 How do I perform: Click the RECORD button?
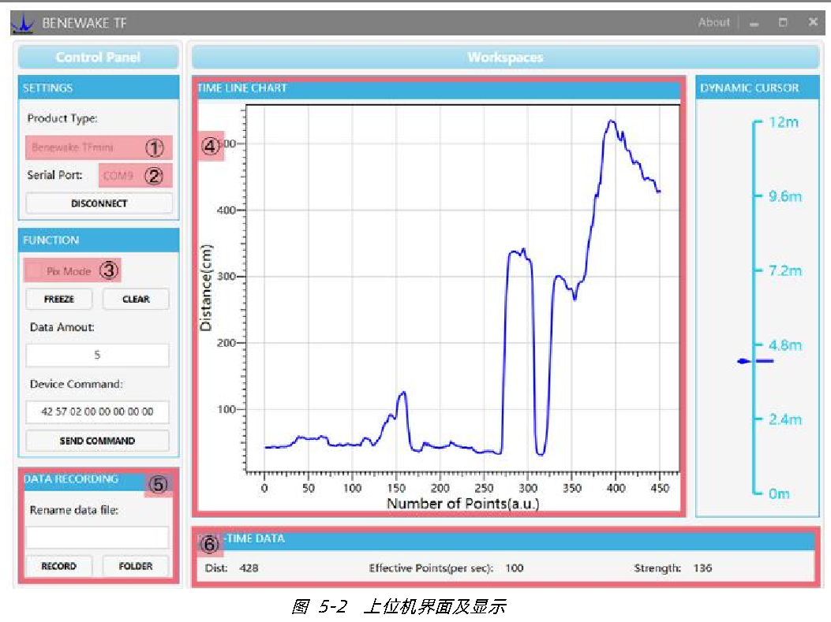(x=59, y=566)
